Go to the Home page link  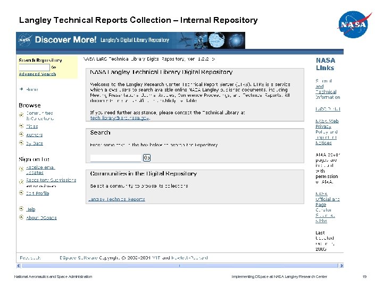click(32, 89)
